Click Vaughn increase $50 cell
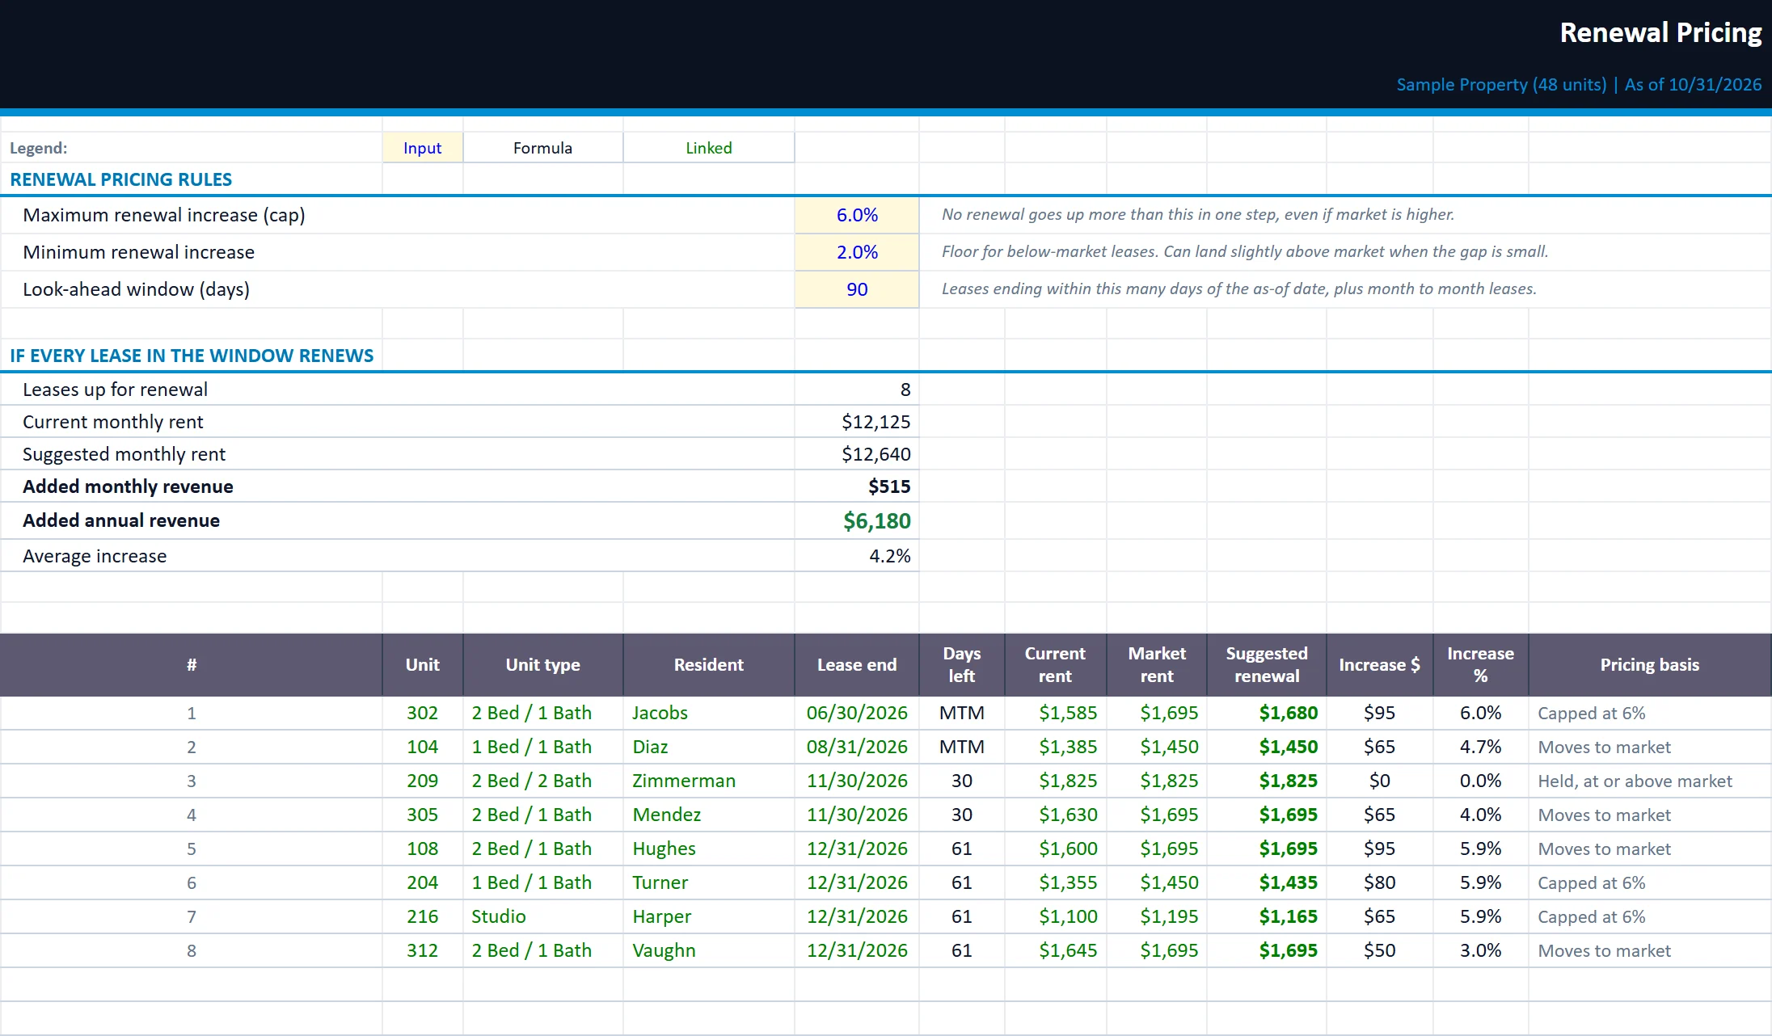 click(1379, 950)
